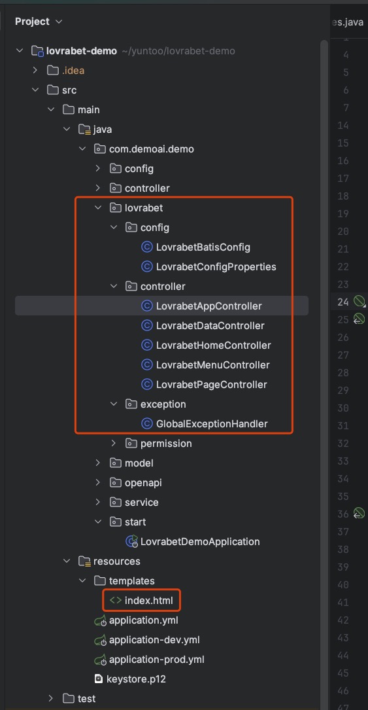This screenshot has height=710, width=368.
Task: Expand the permission package
Action: click(114, 443)
